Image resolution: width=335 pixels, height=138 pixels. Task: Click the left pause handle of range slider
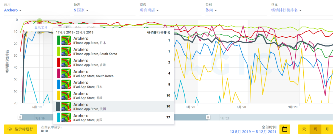(20, 117)
